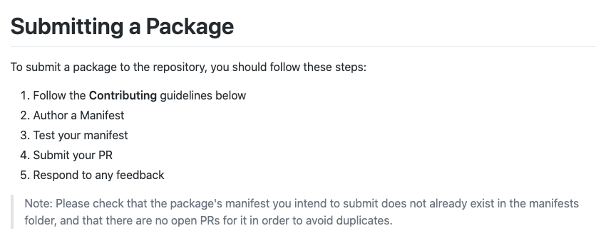This screenshot has width=596, height=238.
Task: Click the "Respond to any feedback" step
Action: 99,175
